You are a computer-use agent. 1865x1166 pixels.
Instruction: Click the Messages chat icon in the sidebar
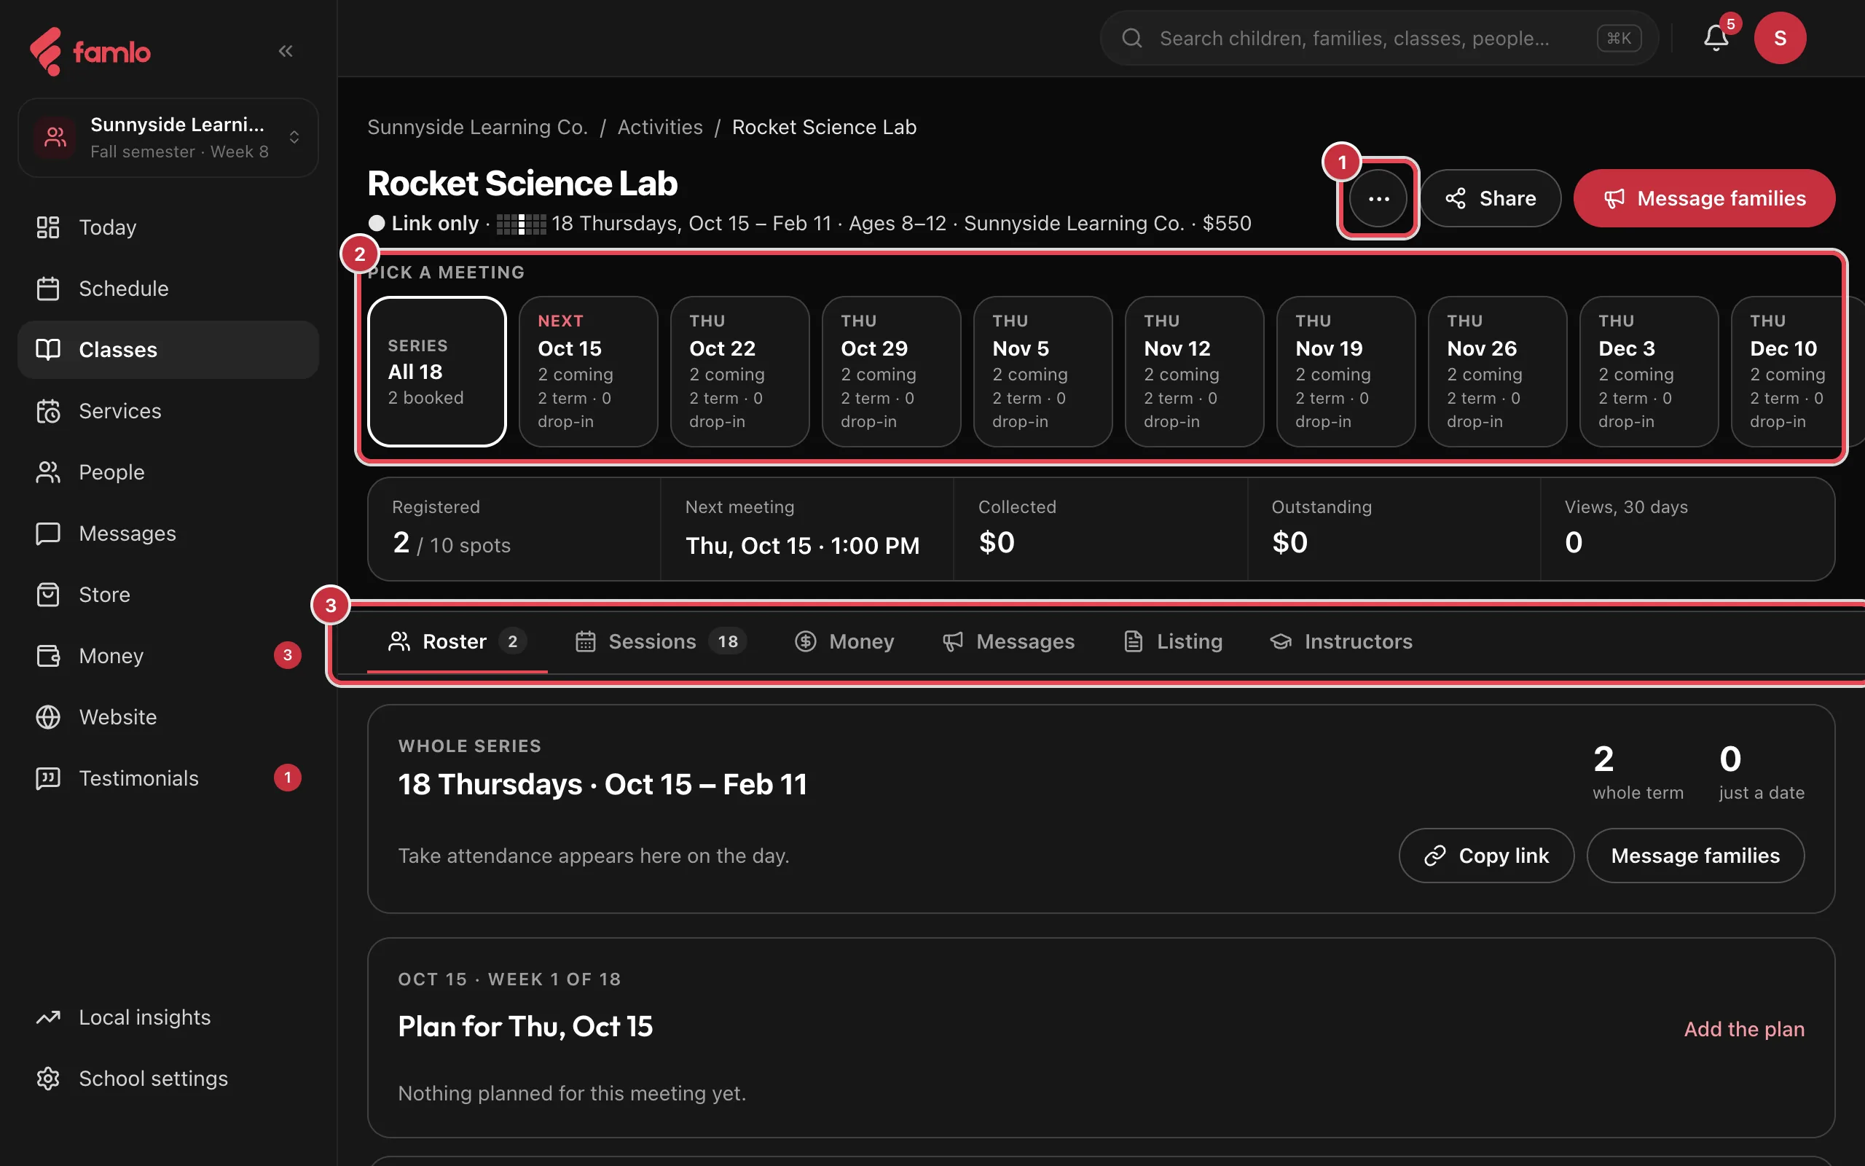[48, 533]
